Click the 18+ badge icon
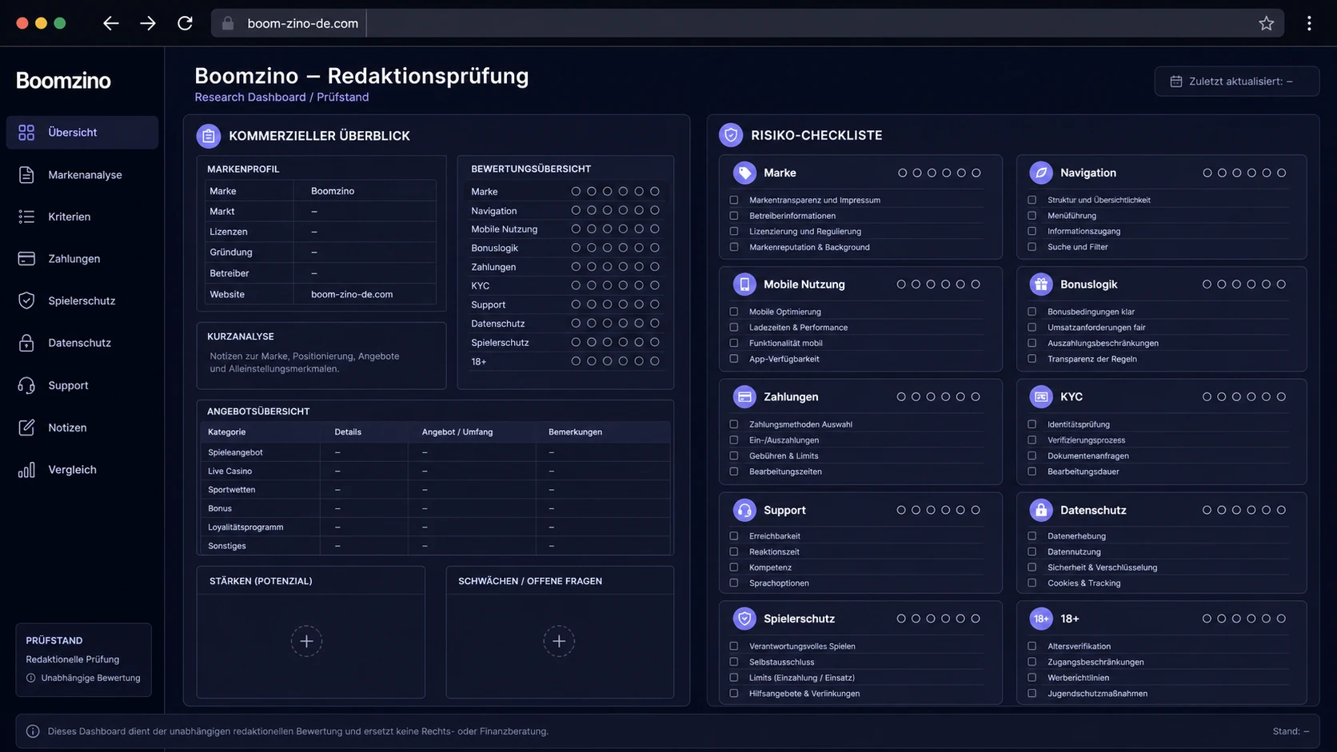This screenshot has width=1337, height=752. click(x=1041, y=619)
